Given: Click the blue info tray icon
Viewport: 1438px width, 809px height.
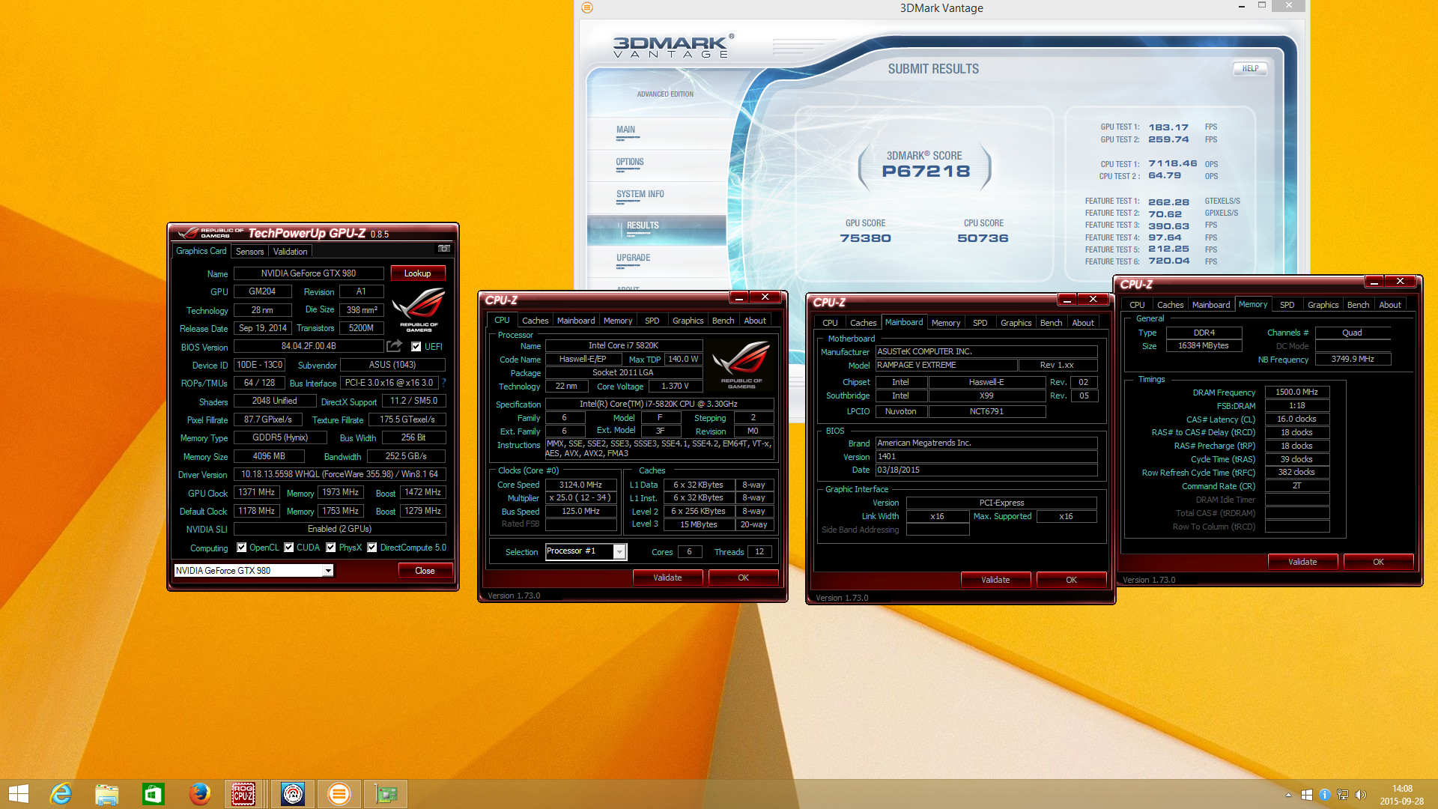Looking at the screenshot, I should pyautogui.click(x=1324, y=795).
